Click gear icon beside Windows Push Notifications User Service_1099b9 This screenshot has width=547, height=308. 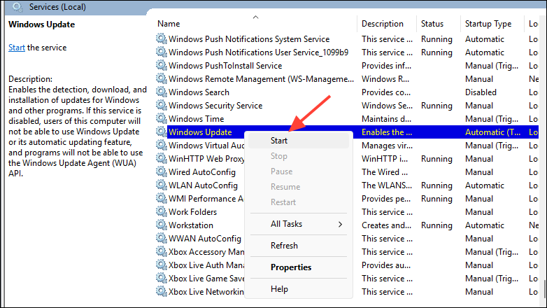(161, 52)
